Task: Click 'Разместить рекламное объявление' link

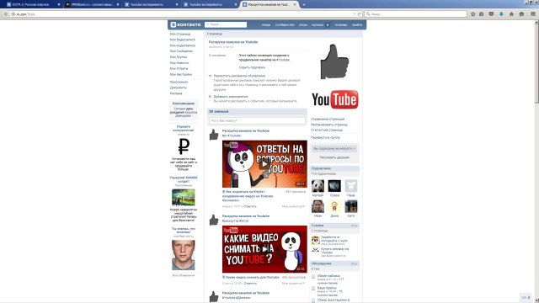Action: point(239,76)
